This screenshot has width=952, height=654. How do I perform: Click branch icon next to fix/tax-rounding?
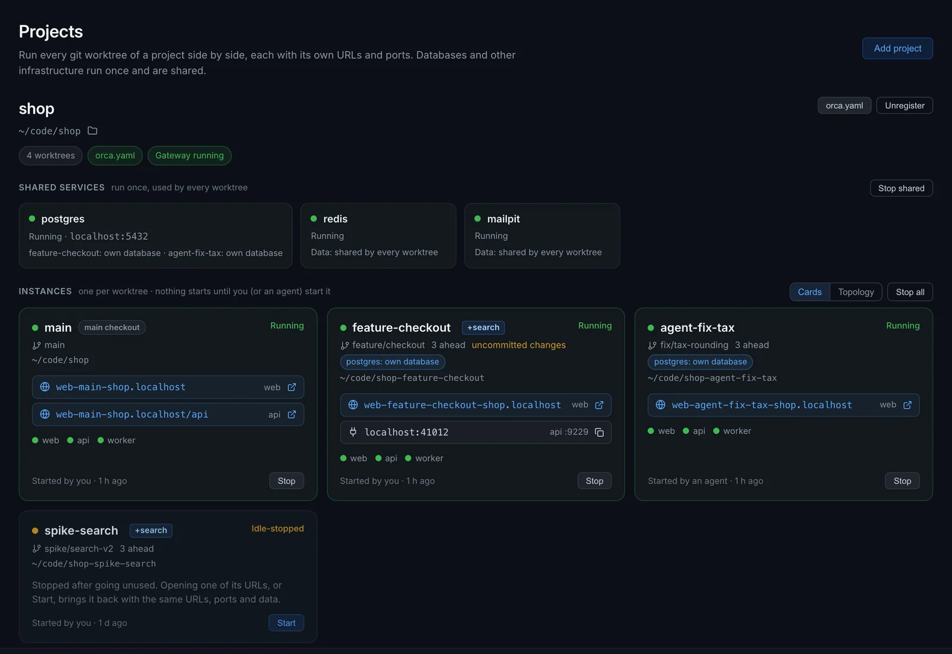point(652,346)
